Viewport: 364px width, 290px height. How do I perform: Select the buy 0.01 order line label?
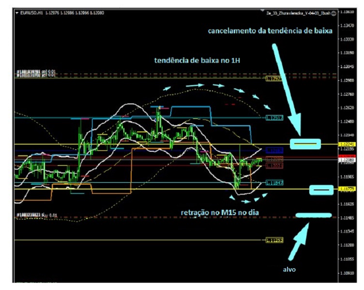(x=36, y=215)
